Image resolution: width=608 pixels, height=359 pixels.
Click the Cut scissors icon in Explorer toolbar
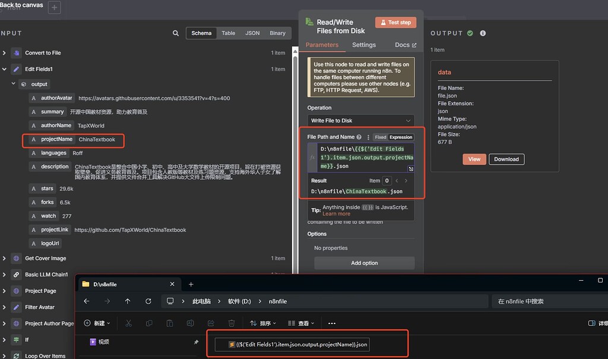[129, 323]
